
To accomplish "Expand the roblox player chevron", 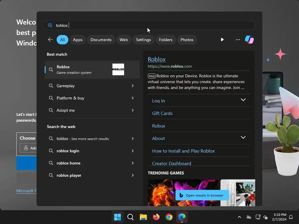I will pyautogui.click(x=133, y=175).
